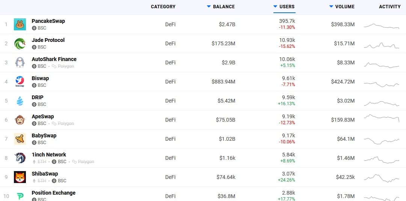View PancakeSwap activity sparkline chart
This screenshot has width=406, height=201.
(382, 26)
